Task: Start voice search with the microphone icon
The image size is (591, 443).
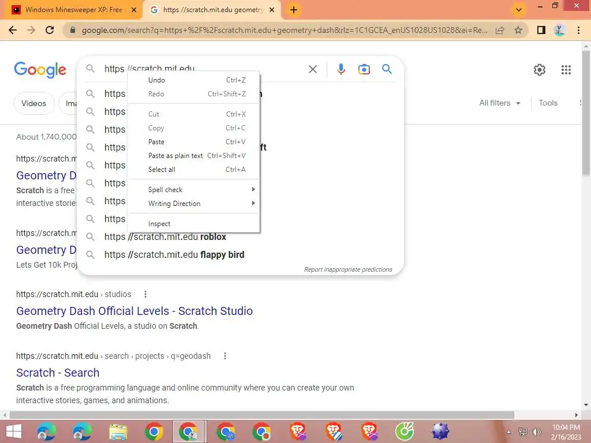Action: tap(341, 69)
